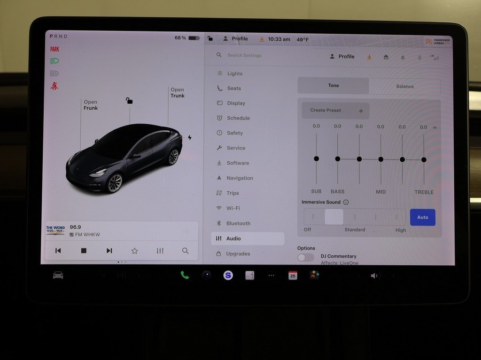481x360 pixels.
Task: Tap the charge port lightning bolt icon
Action: click(190, 137)
